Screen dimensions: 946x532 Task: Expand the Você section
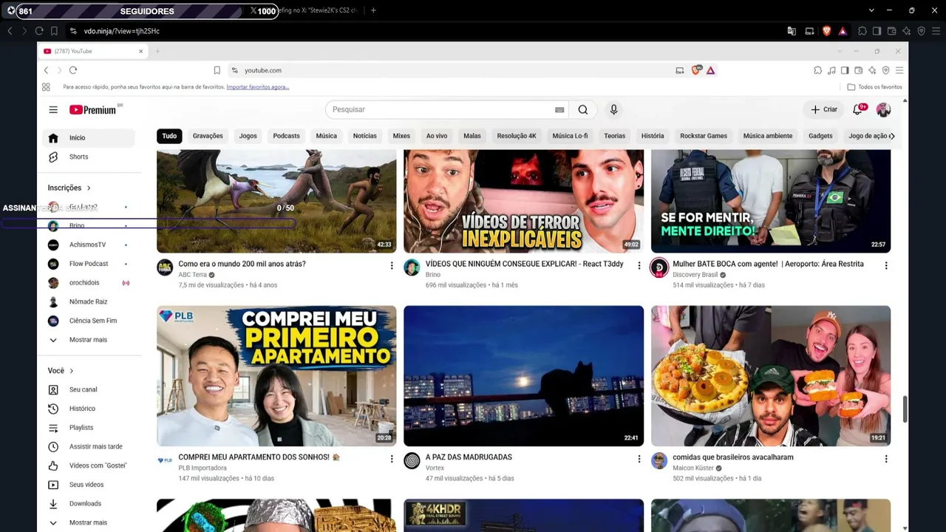click(x=61, y=371)
